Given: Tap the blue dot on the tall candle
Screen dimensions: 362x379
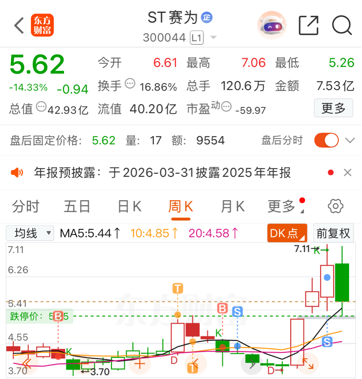Looking at the screenshot, I should coord(327,277).
